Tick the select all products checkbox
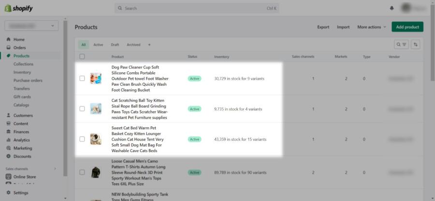This screenshot has width=435, height=201. (82, 57)
